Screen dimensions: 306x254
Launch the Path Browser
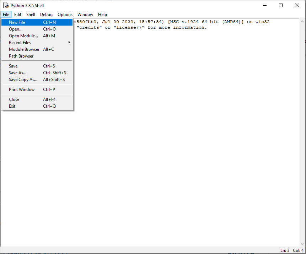(21, 56)
